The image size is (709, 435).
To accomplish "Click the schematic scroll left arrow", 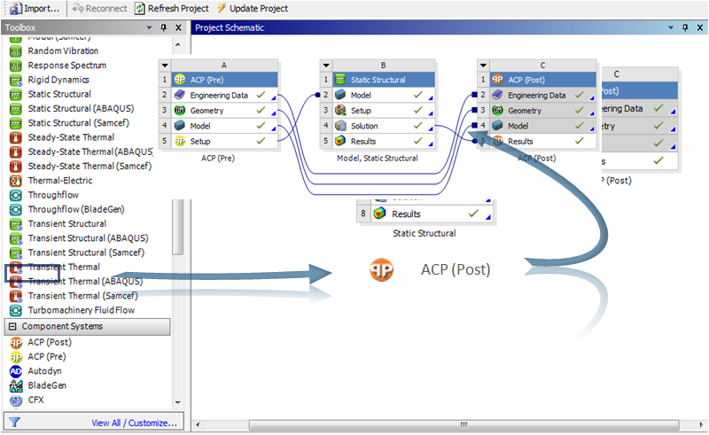I will tap(198, 424).
